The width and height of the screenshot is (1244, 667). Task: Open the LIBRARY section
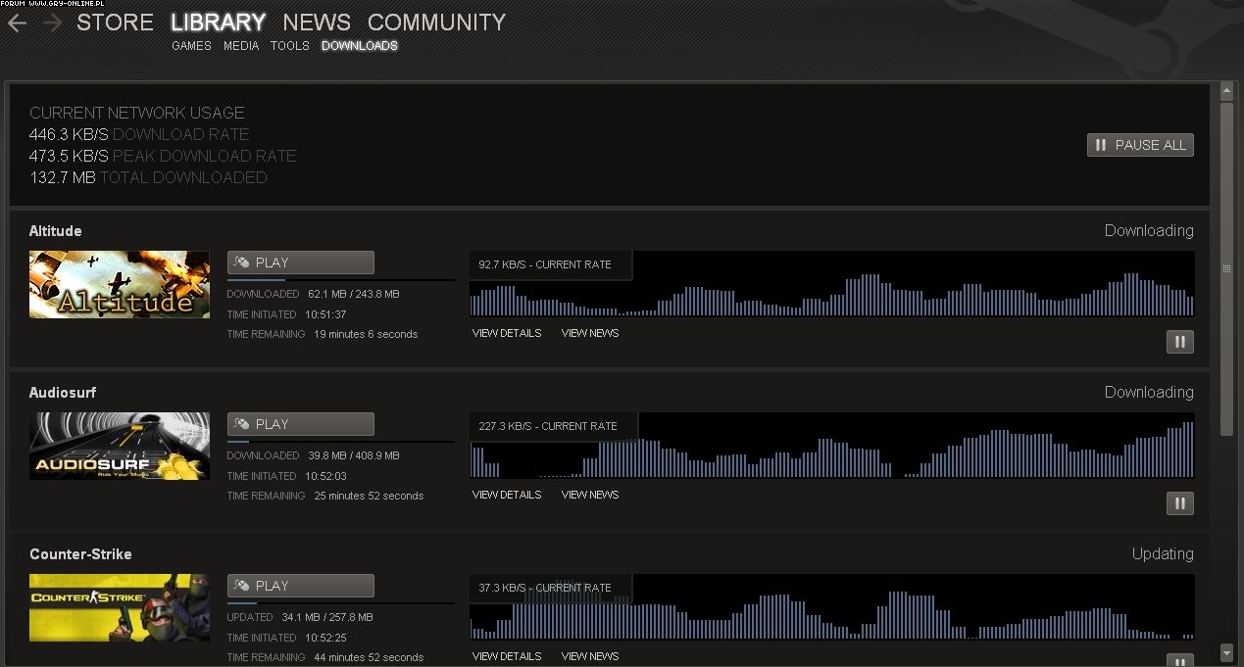[218, 22]
